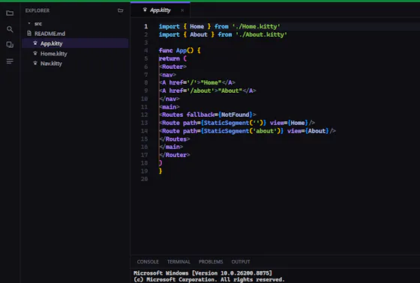Click the opening <nav> tag on line 7
Viewport: 420px width, 283px height.
tap(168, 75)
